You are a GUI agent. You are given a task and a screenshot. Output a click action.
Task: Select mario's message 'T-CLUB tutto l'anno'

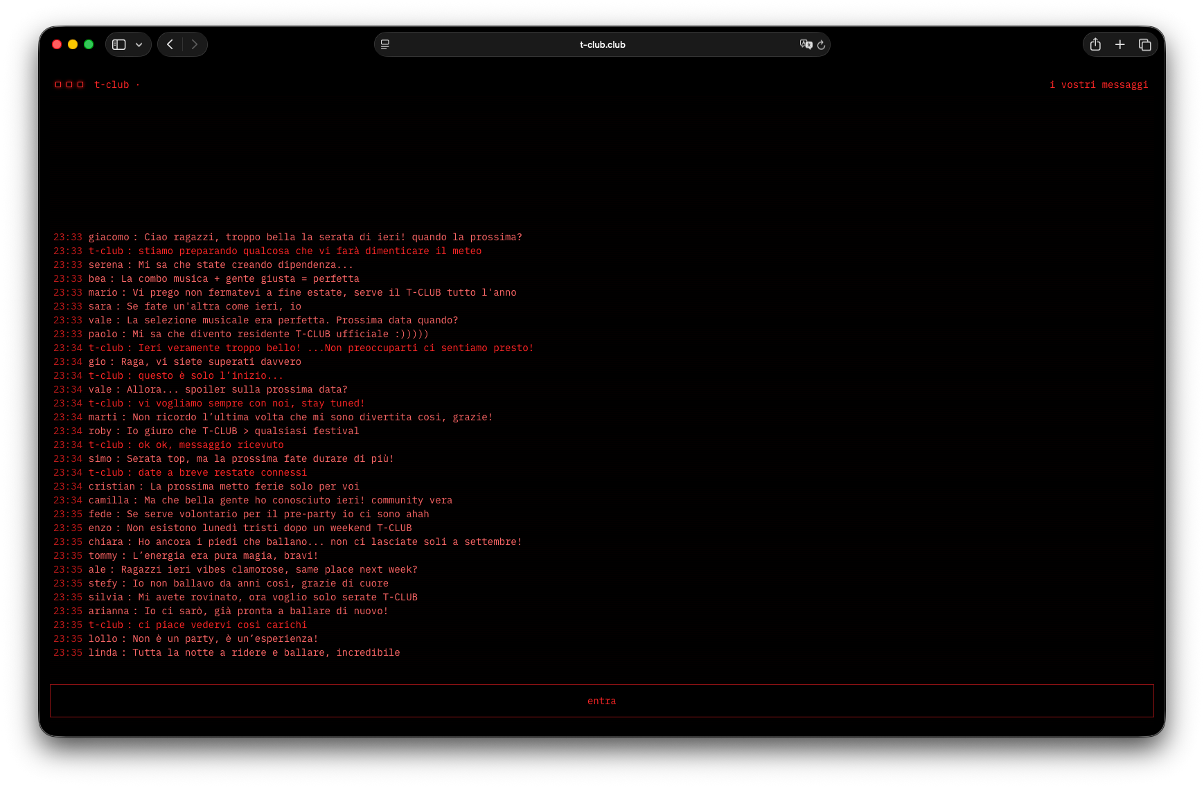(285, 293)
